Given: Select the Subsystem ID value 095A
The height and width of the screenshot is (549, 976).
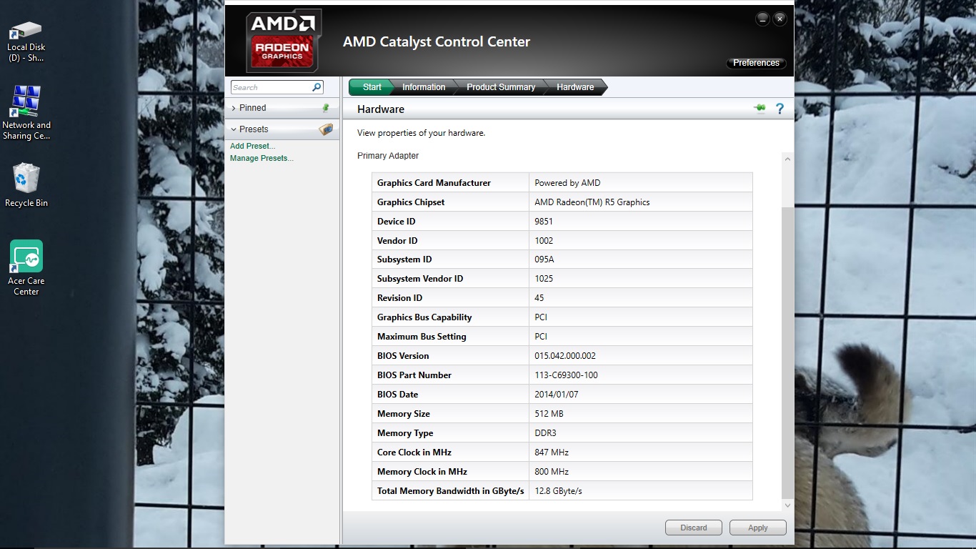Looking at the screenshot, I should tap(544, 259).
